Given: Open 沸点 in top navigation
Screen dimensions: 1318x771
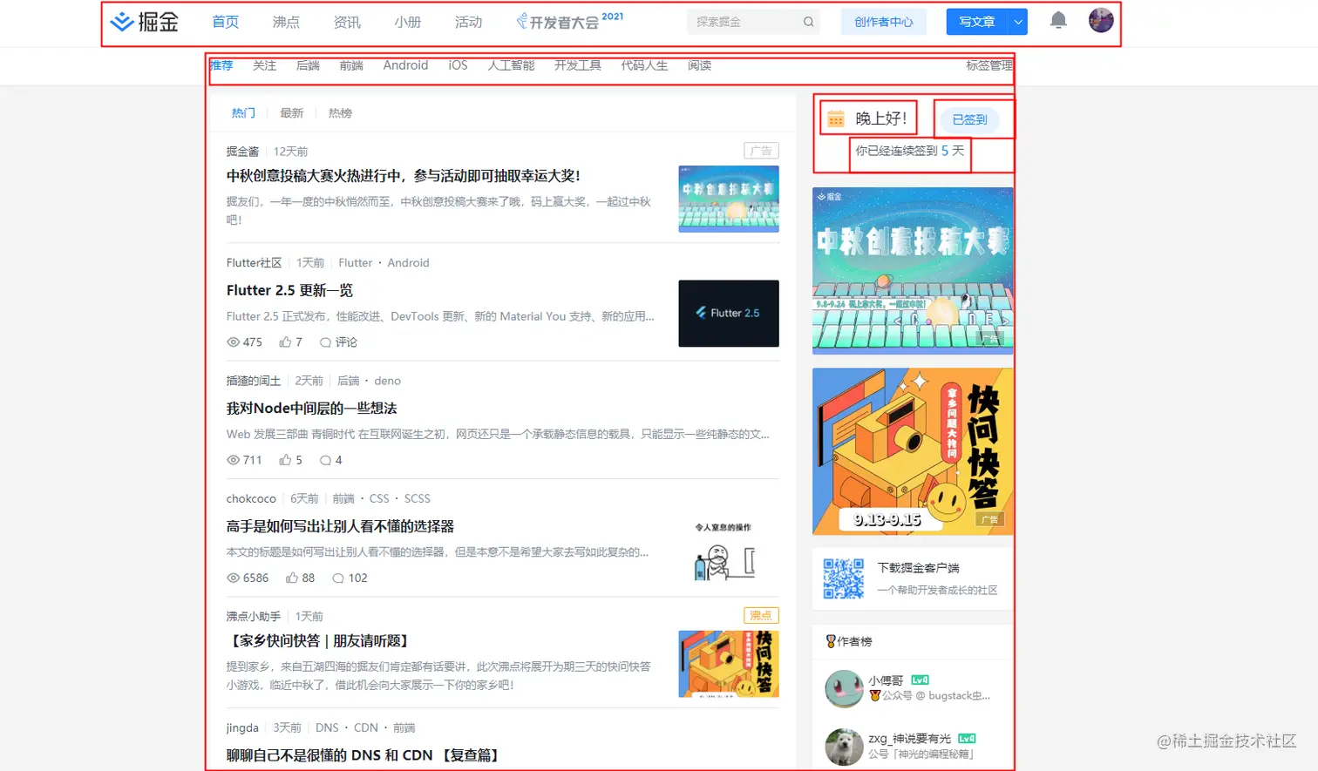Looking at the screenshot, I should 286,22.
